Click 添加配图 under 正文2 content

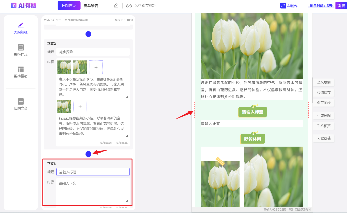pyautogui.click(x=105, y=143)
